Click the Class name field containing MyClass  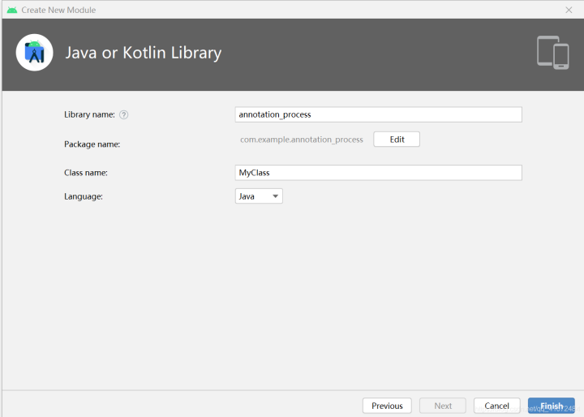coord(379,173)
